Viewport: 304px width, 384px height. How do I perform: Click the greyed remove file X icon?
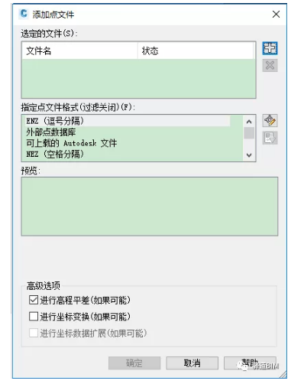270,66
